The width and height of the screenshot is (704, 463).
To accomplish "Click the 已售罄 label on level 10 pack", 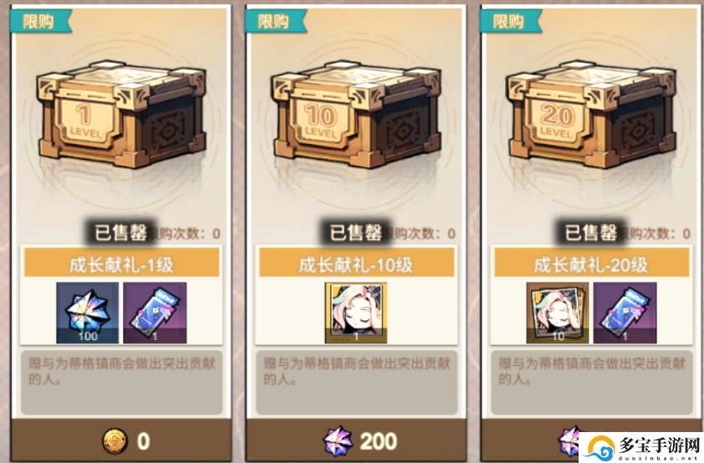I will tap(356, 233).
